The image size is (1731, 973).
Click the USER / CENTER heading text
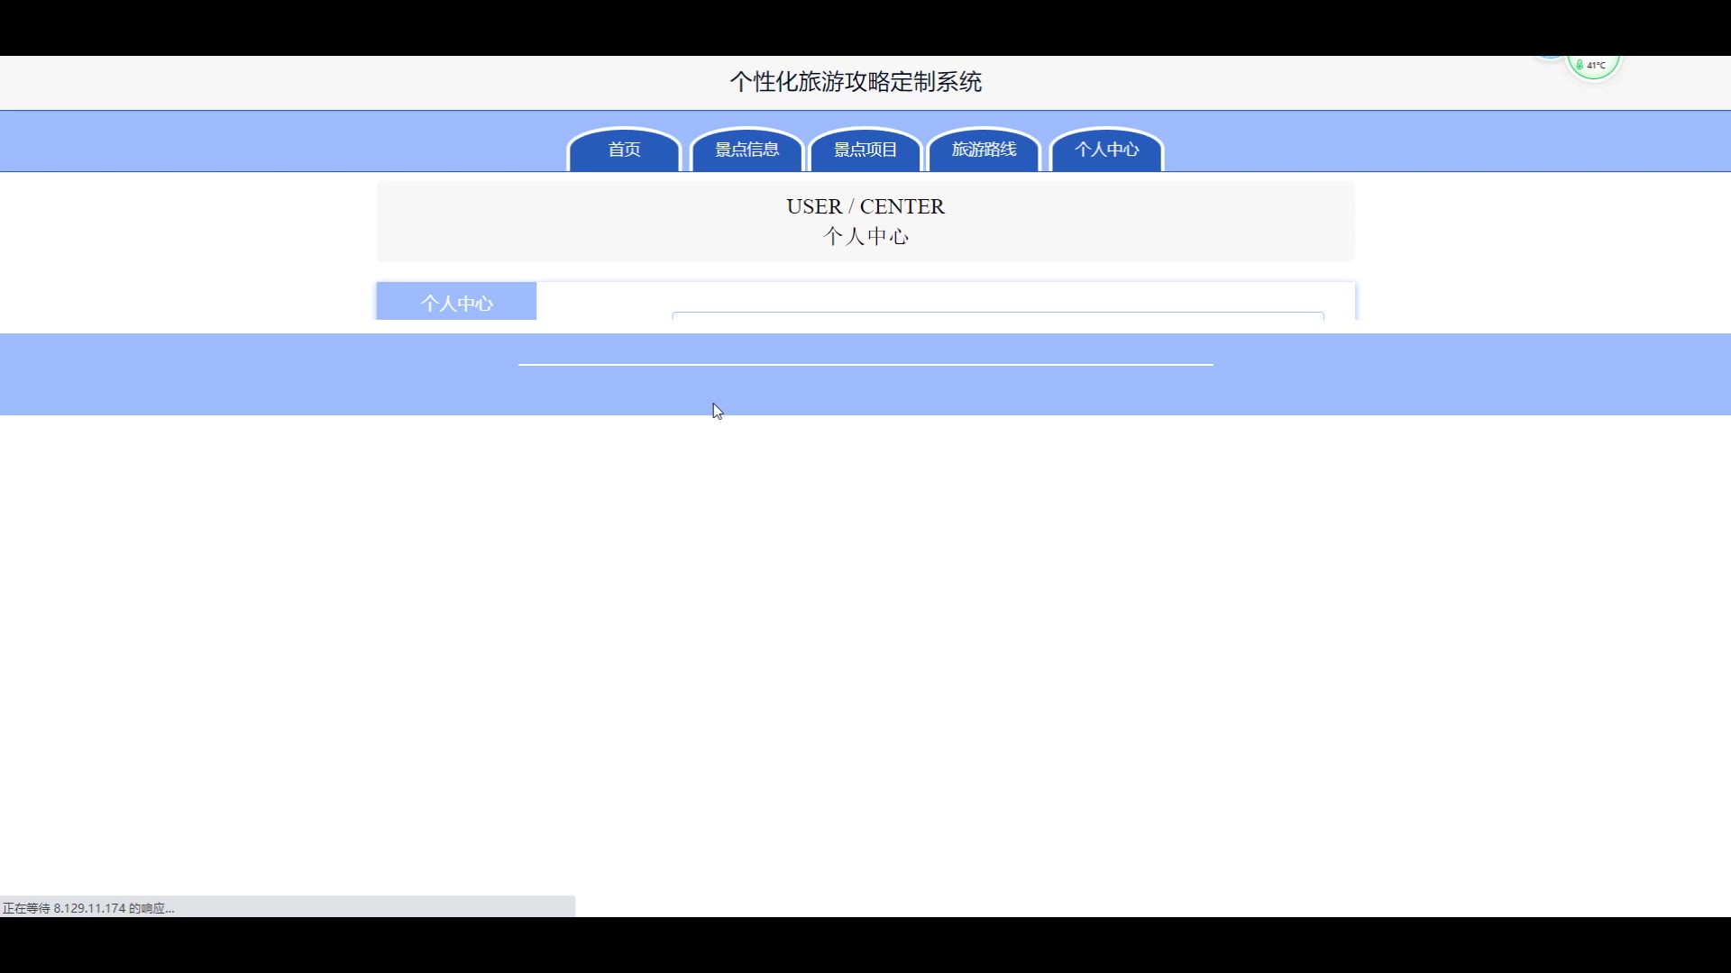coord(865,206)
